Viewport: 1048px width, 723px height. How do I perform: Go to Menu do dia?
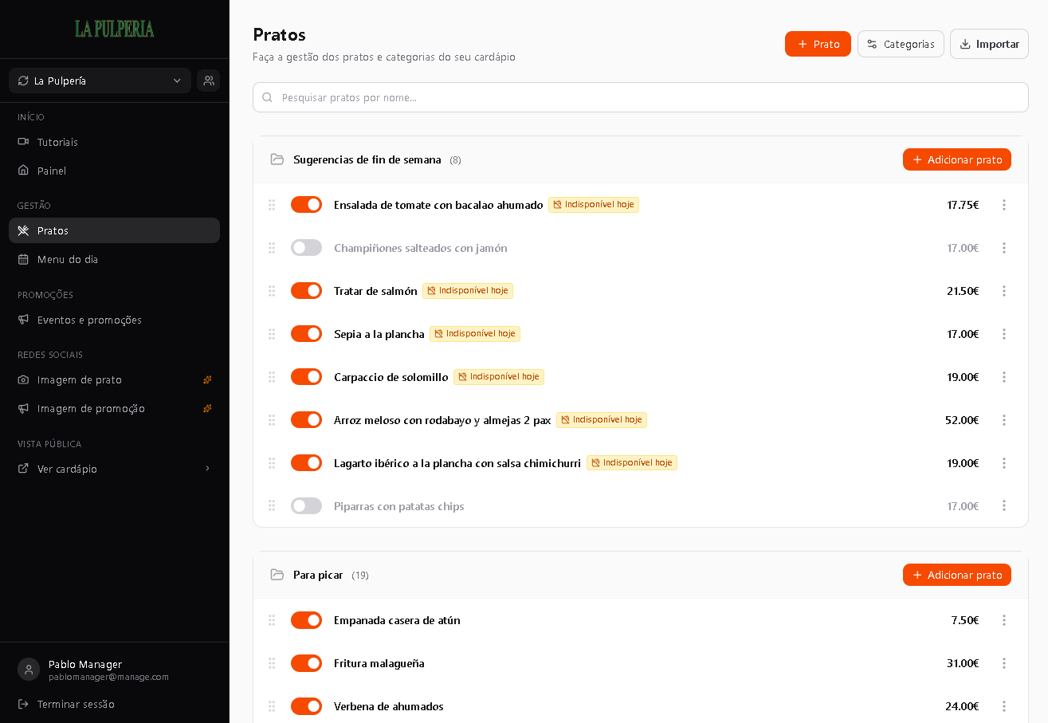point(114,259)
